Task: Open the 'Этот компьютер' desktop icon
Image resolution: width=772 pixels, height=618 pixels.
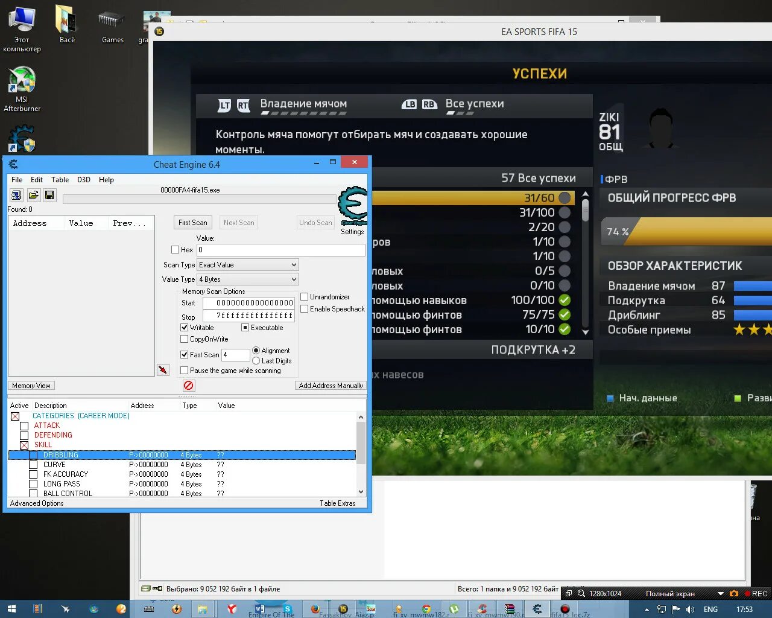Action: click(x=22, y=30)
